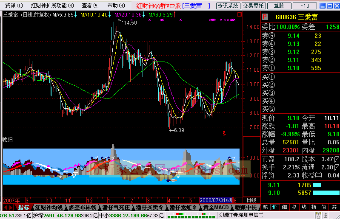Screen dimensions: 340x219
Task: Select the 盘 panel tab
Action: point(294,207)
